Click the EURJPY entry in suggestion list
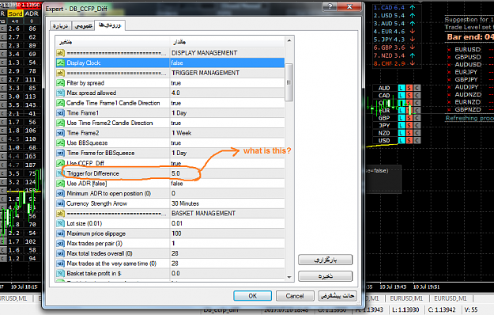 [466, 72]
